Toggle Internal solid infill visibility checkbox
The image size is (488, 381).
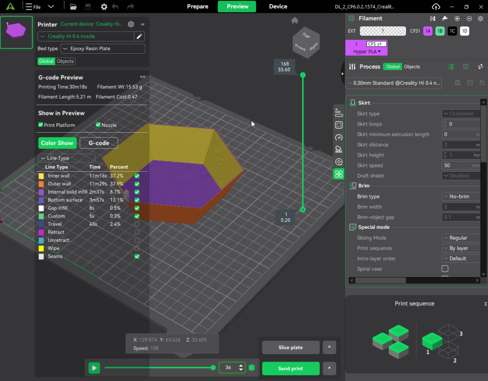pyautogui.click(x=137, y=192)
